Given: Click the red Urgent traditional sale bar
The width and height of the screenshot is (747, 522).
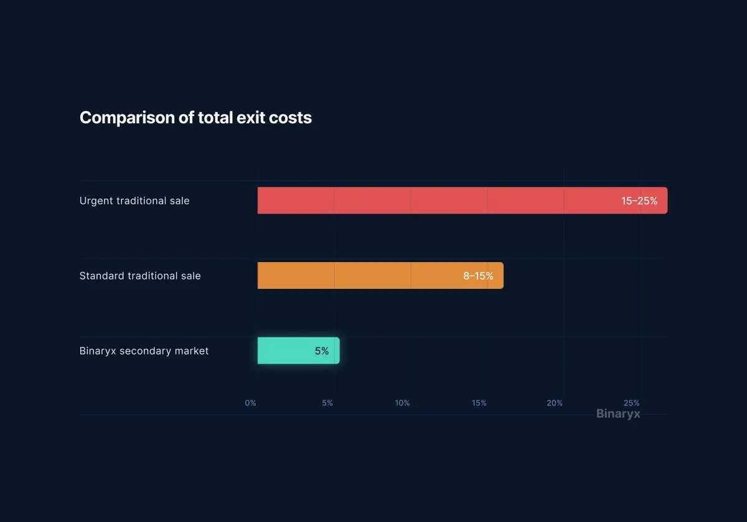Looking at the screenshot, I should coord(436,201).
